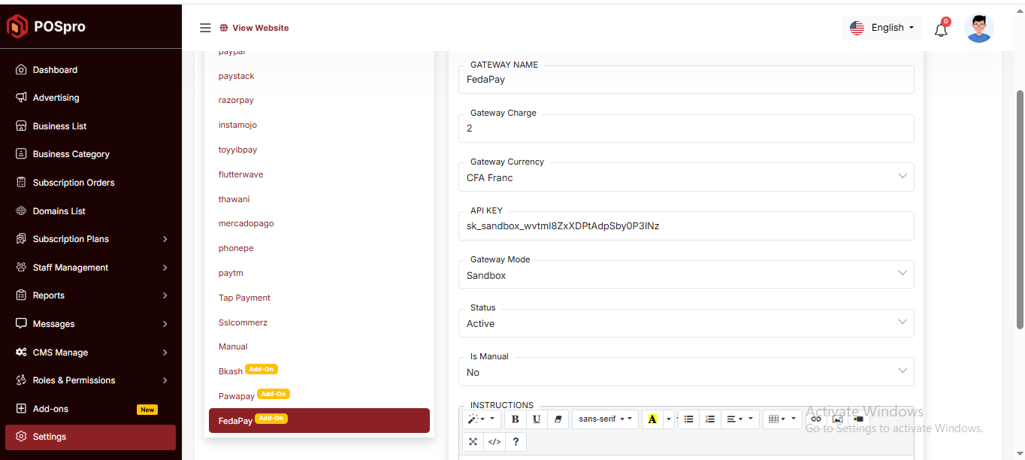
Task: Toggle underline formatting in editor toolbar
Action: [x=536, y=419]
